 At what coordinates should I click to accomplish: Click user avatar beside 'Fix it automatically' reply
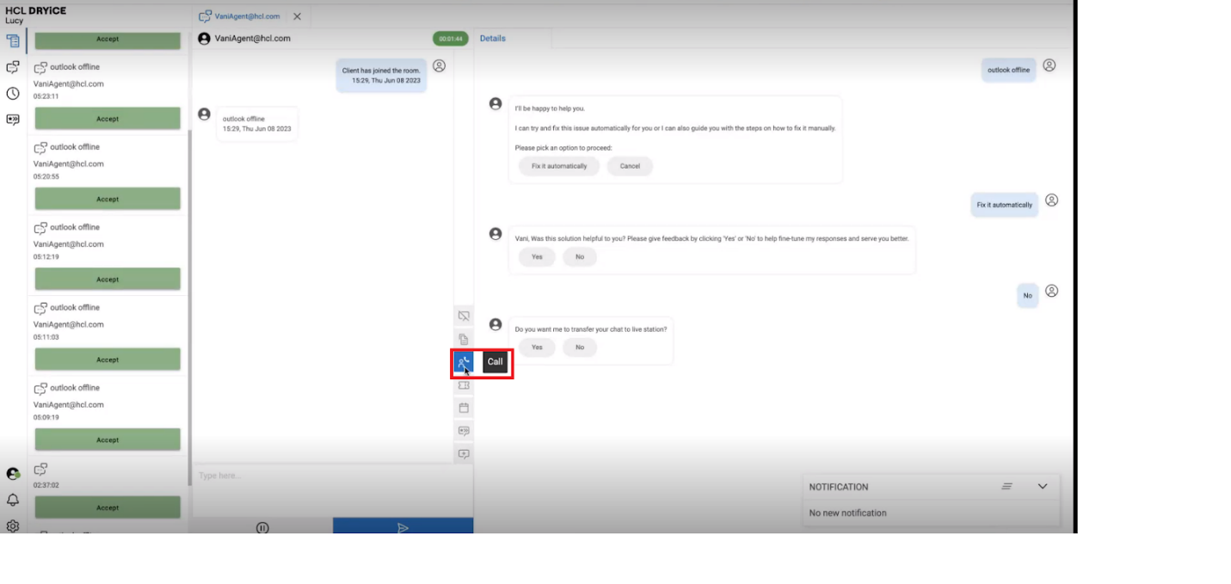pyautogui.click(x=1050, y=200)
